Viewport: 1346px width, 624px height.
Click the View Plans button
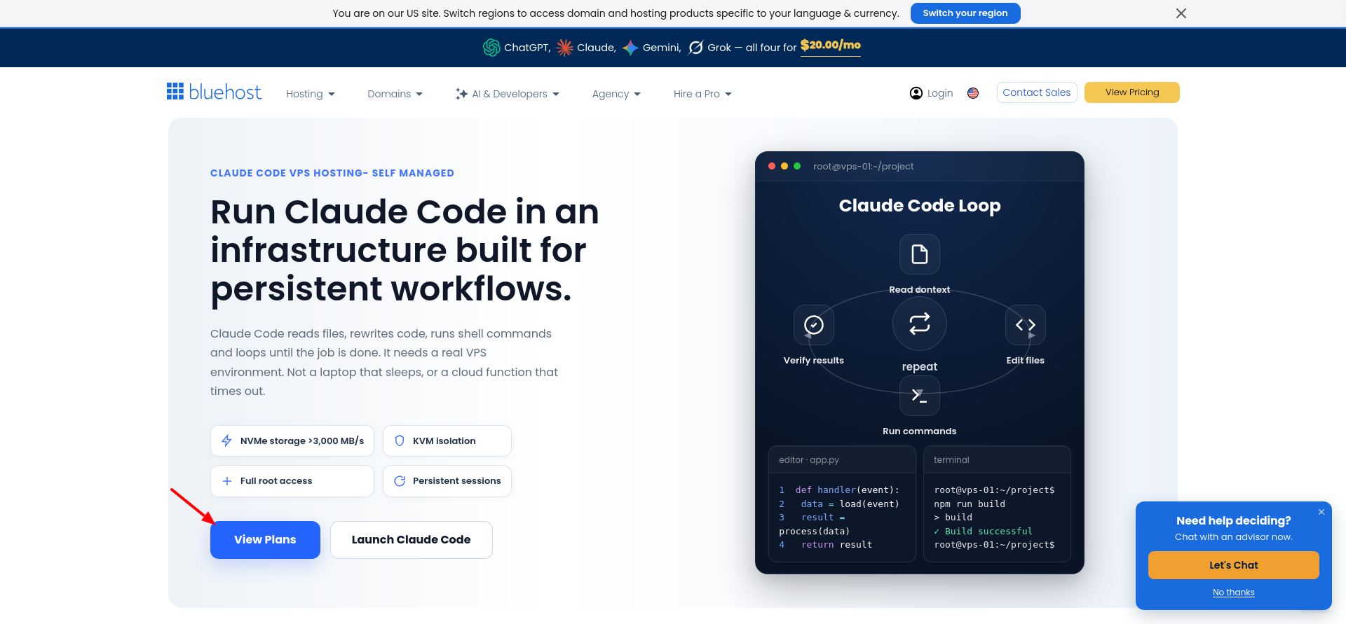[265, 540]
